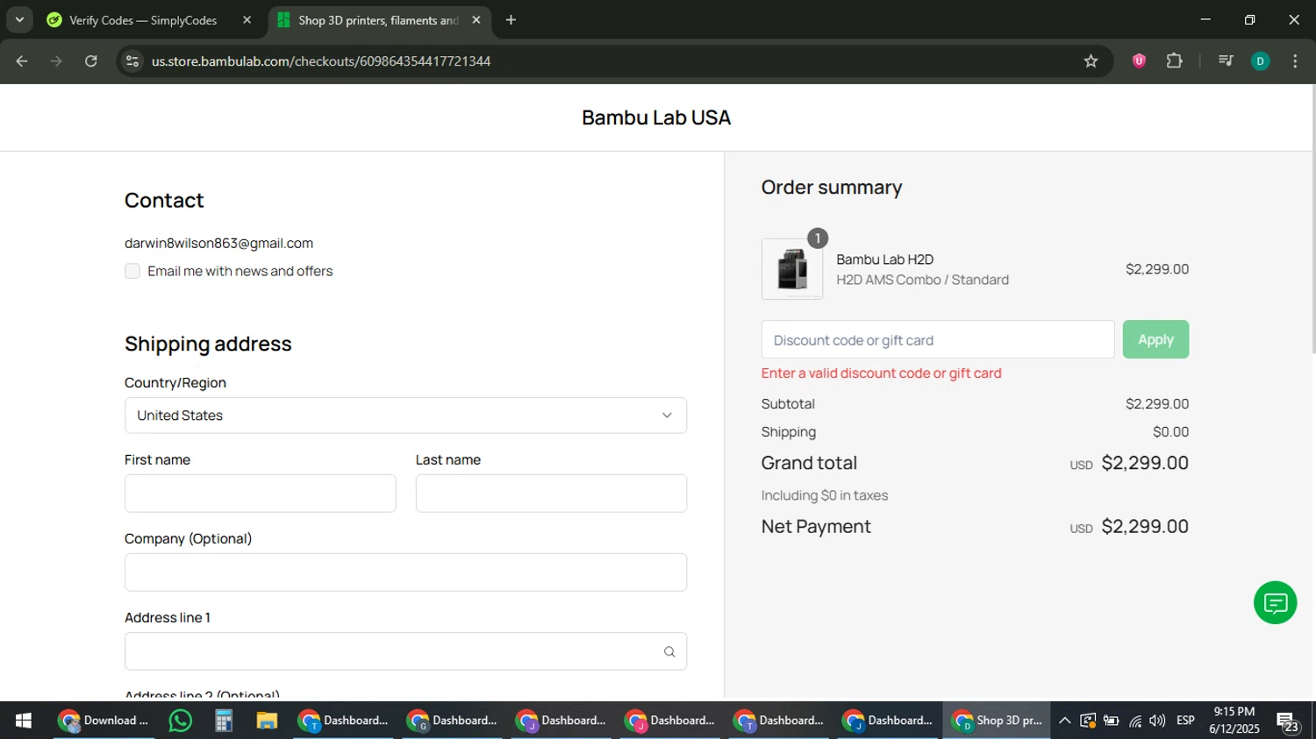Viewport: 1316px width, 739px height.
Task: Reload the Bambu Lab checkout page
Action: click(x=91, y=61)
